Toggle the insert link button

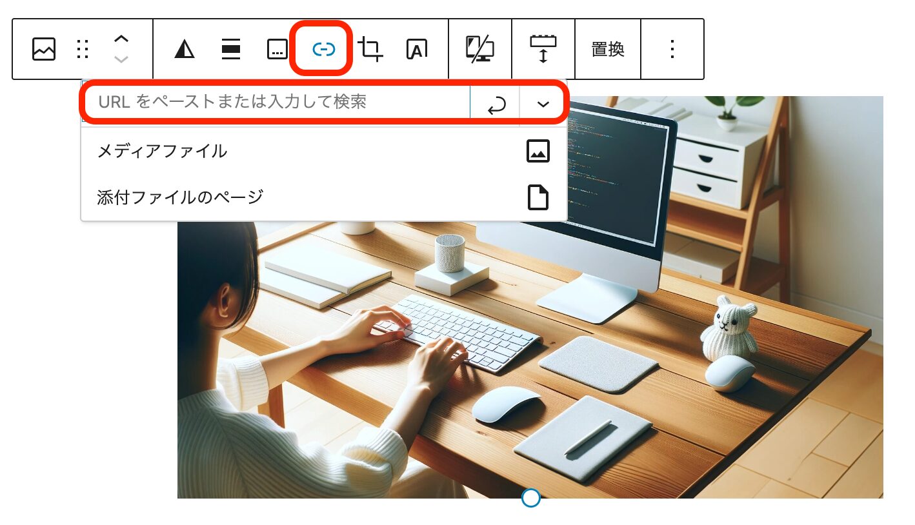(323, 49)
